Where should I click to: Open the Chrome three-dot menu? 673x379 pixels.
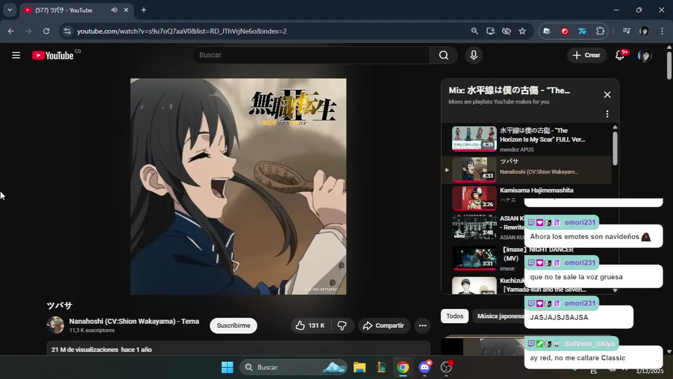(662, 31)
